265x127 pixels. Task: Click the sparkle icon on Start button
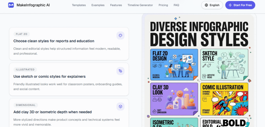230,5
